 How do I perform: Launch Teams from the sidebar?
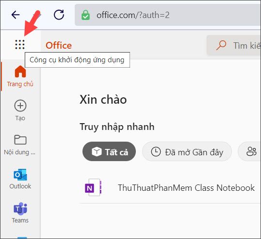pyautogui.click(x=20, y=209)
